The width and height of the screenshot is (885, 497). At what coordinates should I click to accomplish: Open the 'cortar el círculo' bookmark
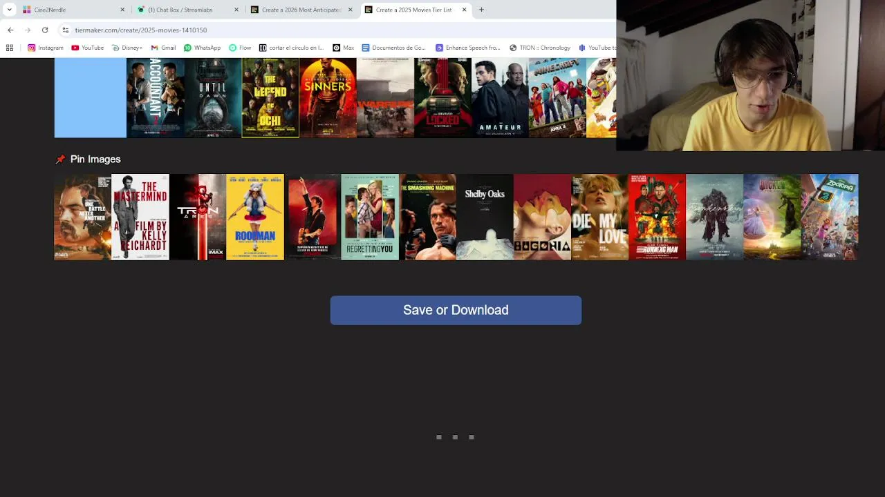(x=291, y=48)
